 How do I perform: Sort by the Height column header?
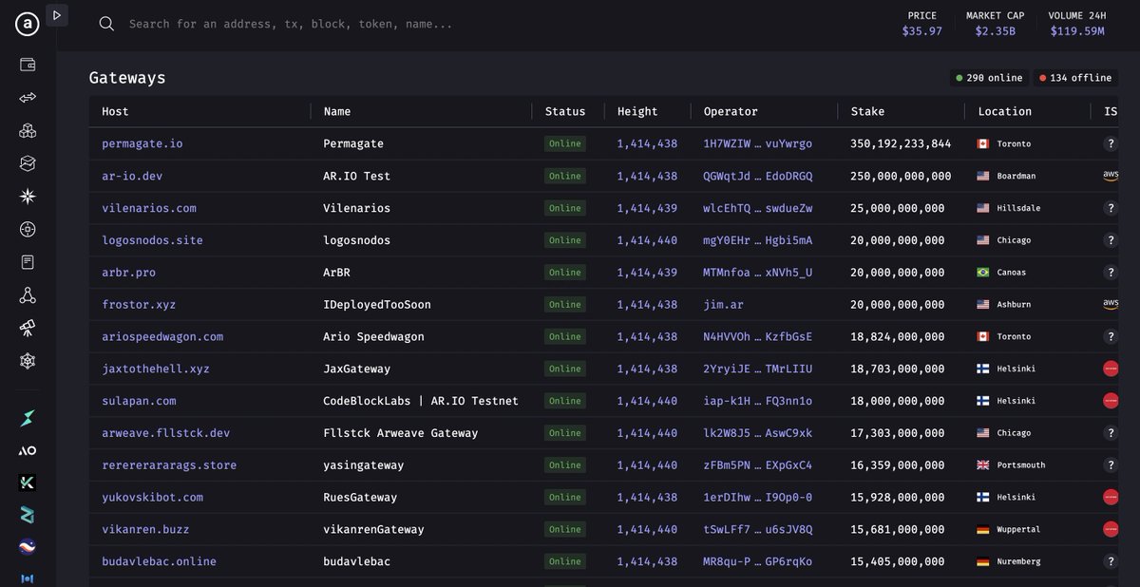(x=637, y=111)
